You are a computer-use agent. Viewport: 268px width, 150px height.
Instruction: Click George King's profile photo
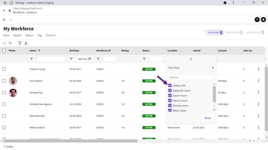coord(13,93)
